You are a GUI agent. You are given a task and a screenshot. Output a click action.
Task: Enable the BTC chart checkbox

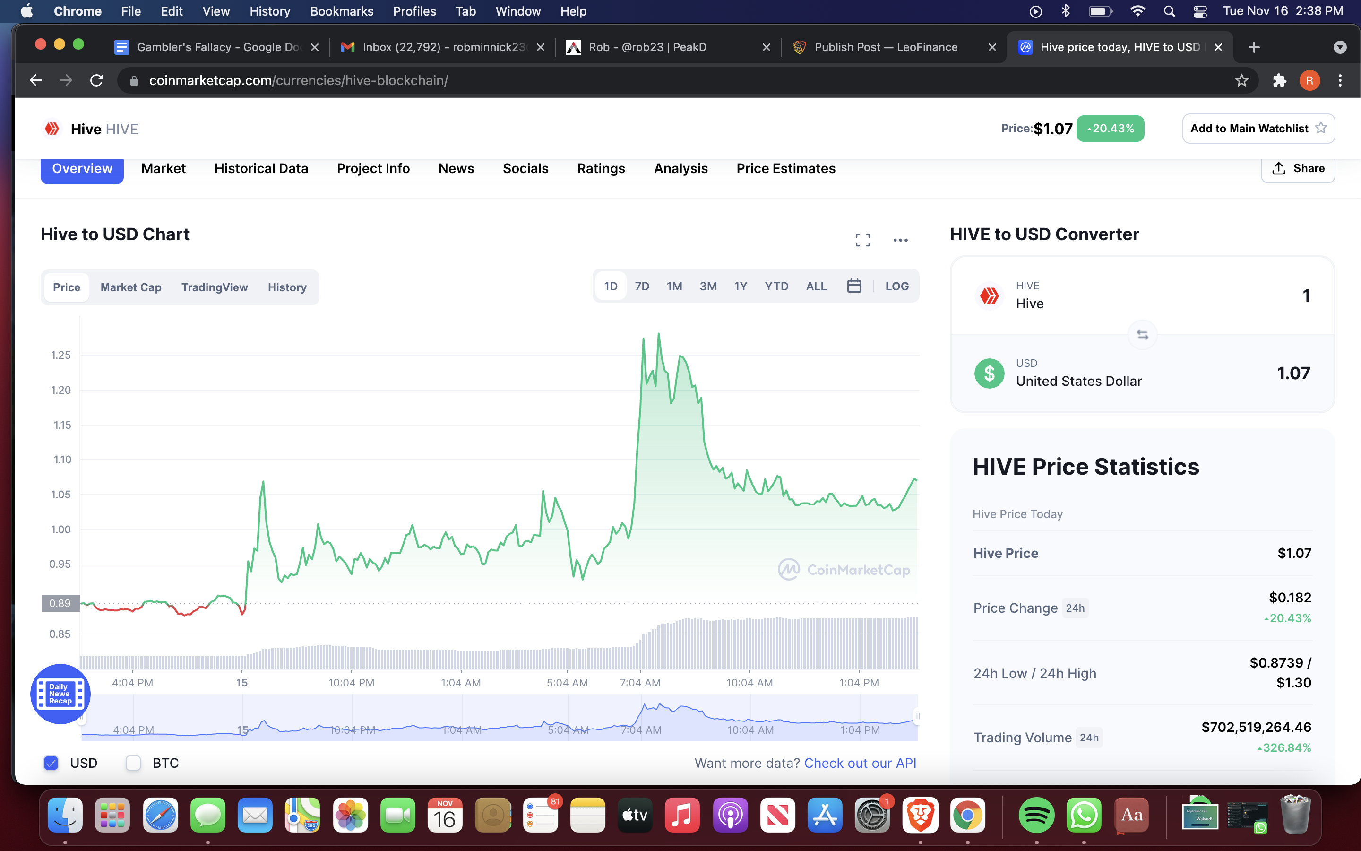133,763
